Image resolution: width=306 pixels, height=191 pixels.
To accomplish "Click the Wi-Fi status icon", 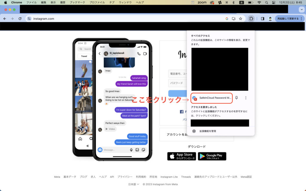I will (259, 2).
